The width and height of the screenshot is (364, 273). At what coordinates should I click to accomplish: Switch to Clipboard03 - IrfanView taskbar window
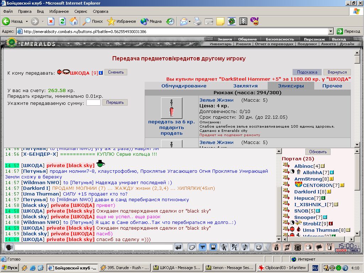pos(283,268)
